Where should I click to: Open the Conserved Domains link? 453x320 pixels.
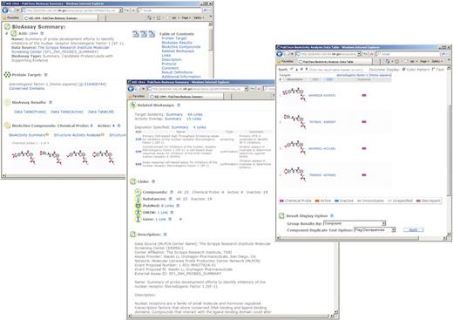click(26, 88)
